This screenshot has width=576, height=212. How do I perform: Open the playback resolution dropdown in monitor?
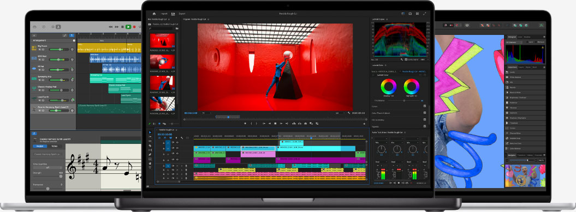tap(337, 113)
